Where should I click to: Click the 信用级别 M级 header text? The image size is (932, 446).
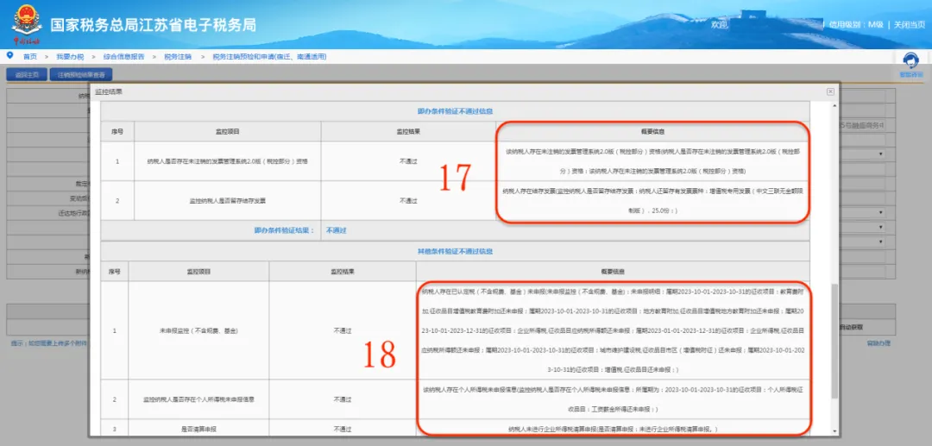(x=856, y=24)
